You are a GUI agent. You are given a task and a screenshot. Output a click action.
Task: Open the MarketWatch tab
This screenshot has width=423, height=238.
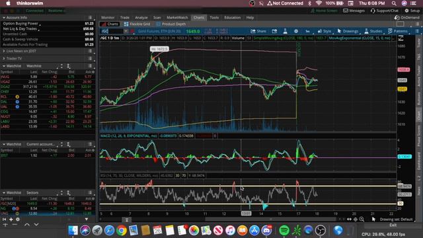tap(177, 18)
